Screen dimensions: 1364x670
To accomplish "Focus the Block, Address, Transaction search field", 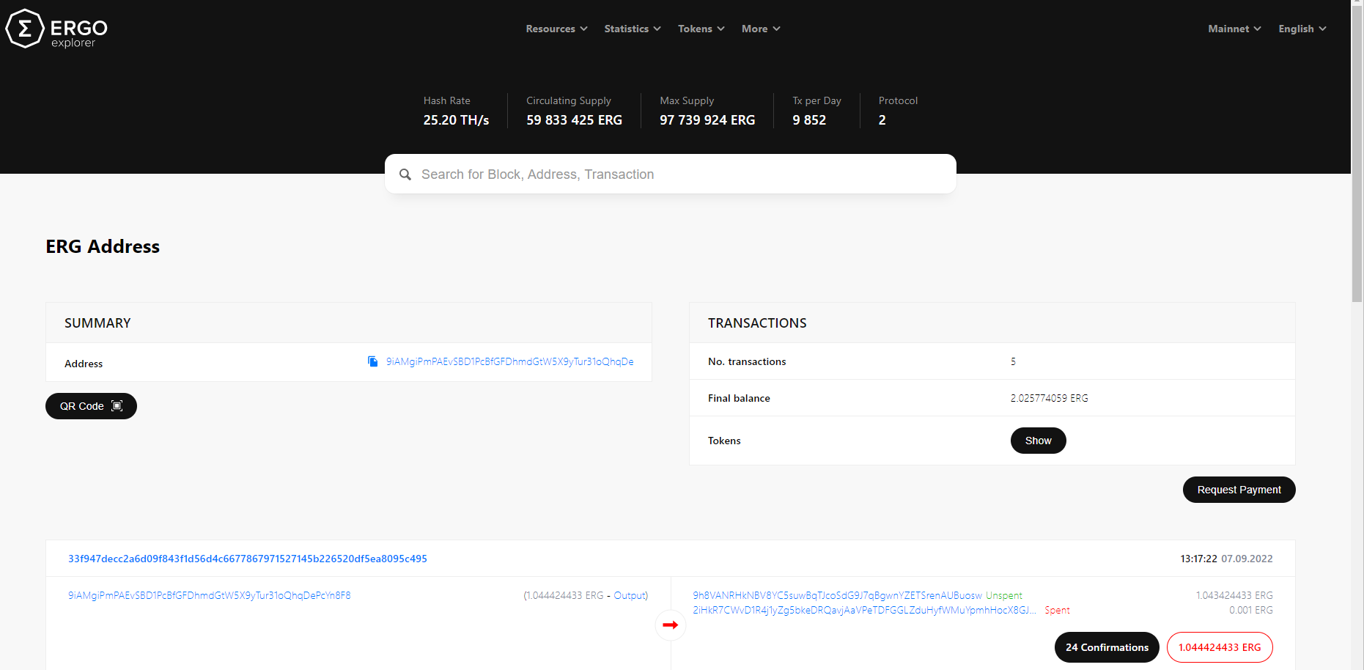I will [x=671, y=174].
